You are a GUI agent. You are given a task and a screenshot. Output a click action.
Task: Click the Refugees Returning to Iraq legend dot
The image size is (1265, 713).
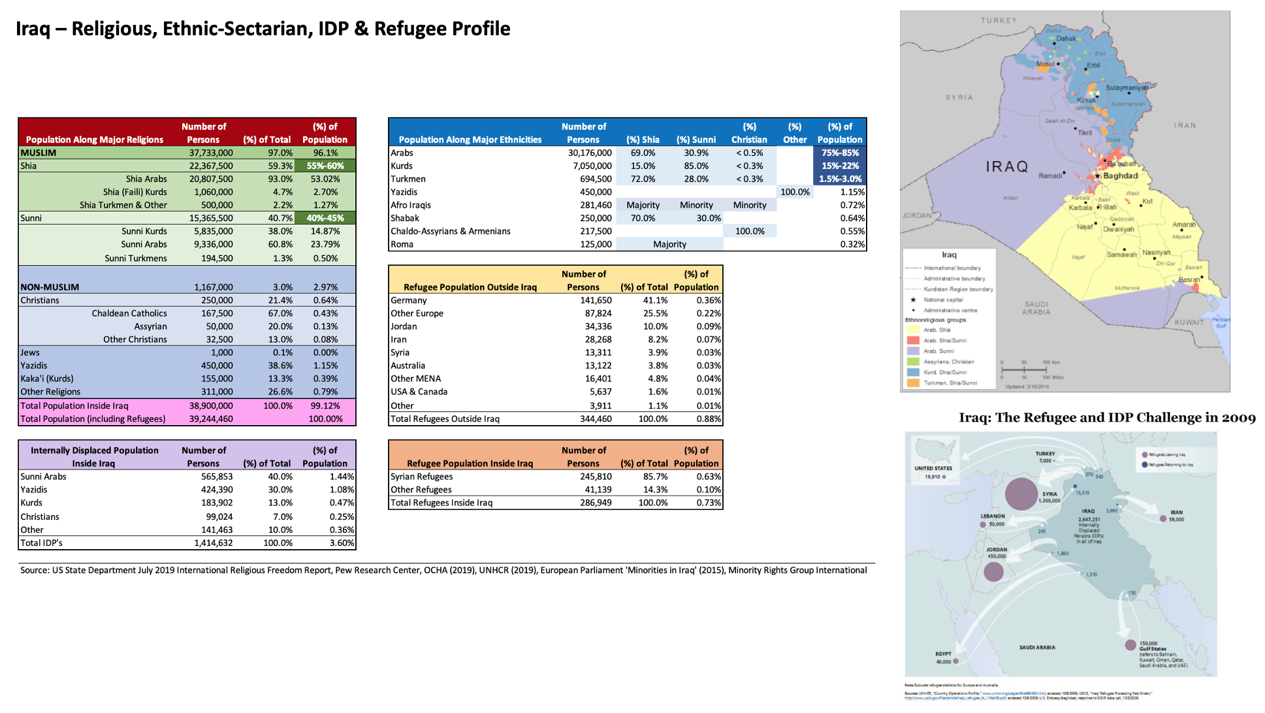click(x=1145, y=465)
